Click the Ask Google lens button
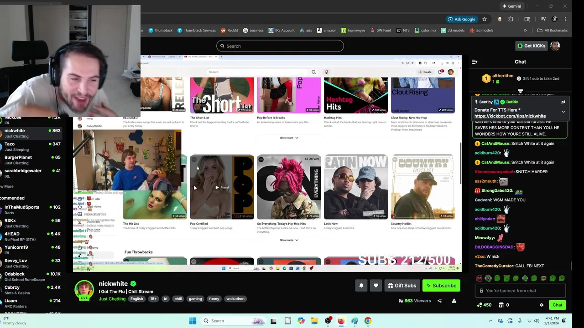Image resolution: width=584 pixels, height=328 pixels. 461,19
